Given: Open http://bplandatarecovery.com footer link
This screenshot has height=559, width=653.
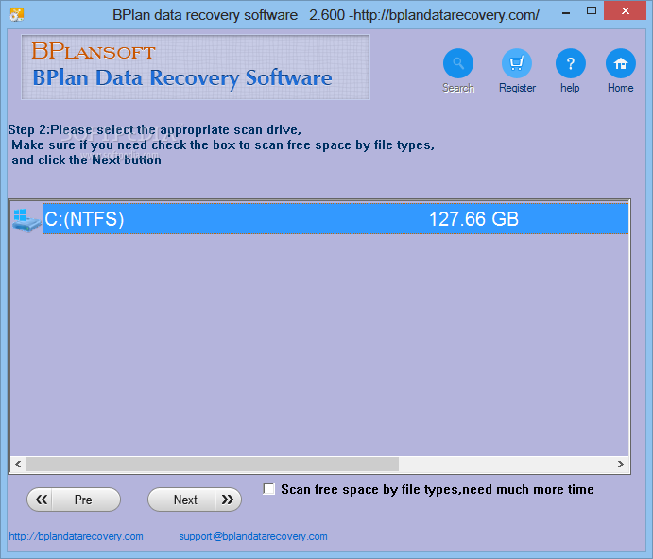Looking at the screenshot, I should [76, 536].
